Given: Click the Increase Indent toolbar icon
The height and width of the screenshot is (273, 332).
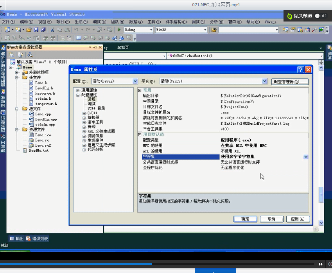Looking at the screenshot, I should pyautogui.click(x=53, y=38).
